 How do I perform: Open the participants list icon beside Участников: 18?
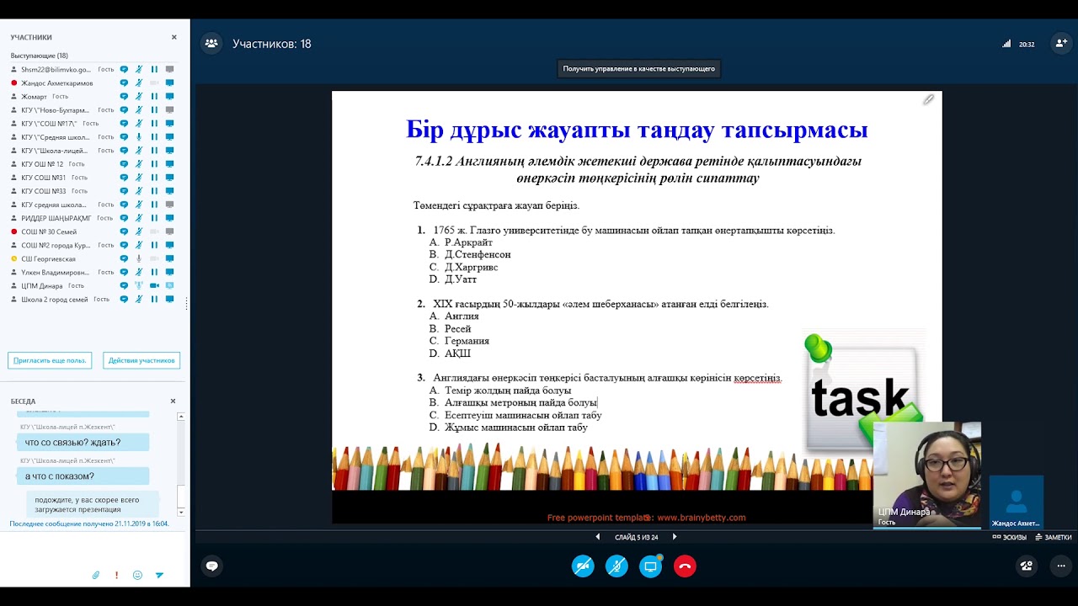pyautogui.click(x=211, y=44)
